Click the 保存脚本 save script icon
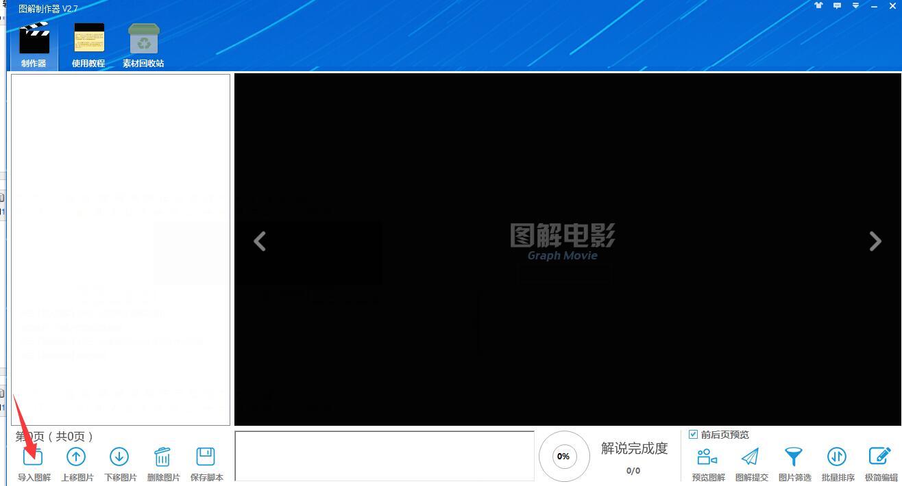Viewport: 902px width, 486px height. coord(206,457)
